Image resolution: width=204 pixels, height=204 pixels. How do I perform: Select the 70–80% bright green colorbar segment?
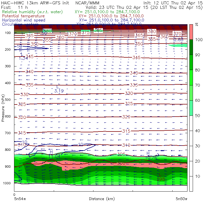(x=191, y=77)
